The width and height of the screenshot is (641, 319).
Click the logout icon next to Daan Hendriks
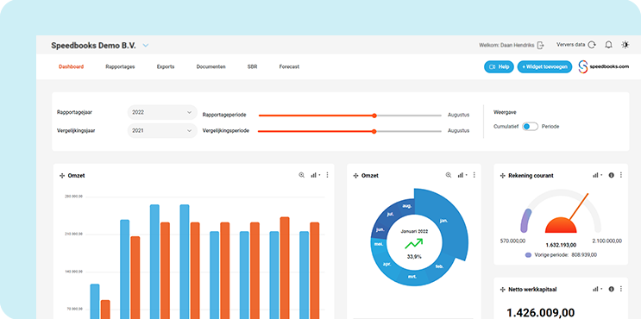pos(541,45)
